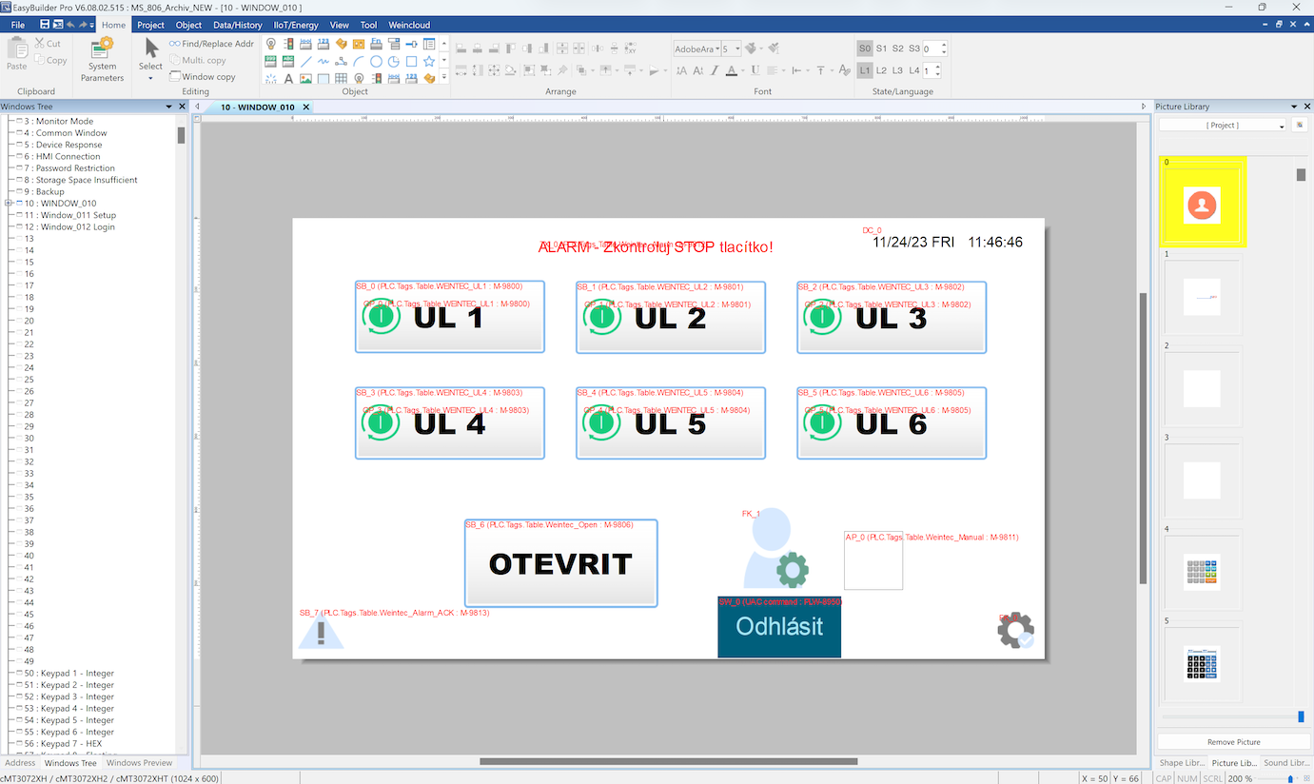Select the Line drawing tool
The width and height of the screenshot is (1314, 784).
(306, 61)
